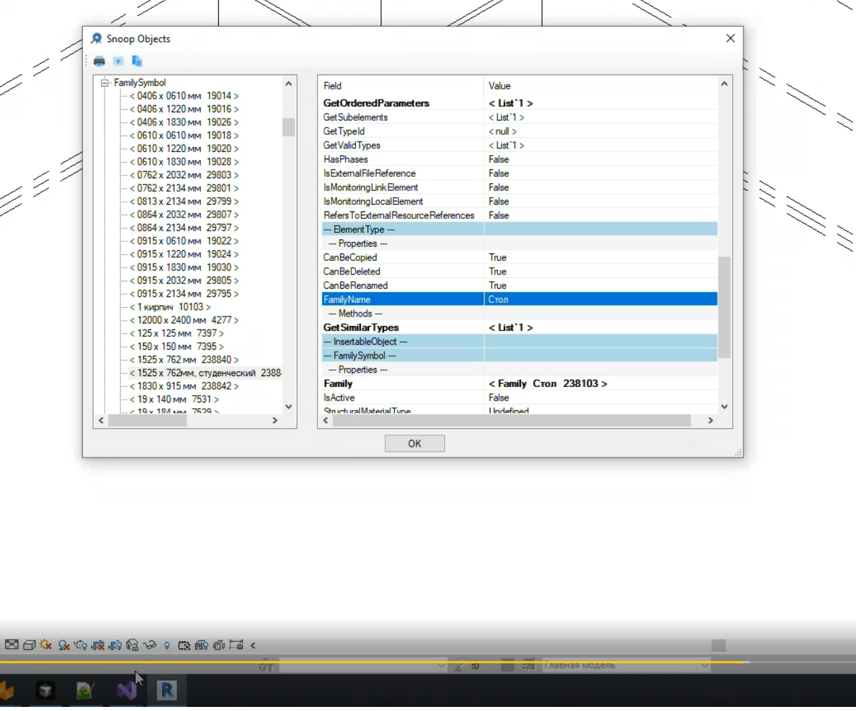
Task: Select tree item 0762 x 2032 мм 29803
Action: click(184, 175)
